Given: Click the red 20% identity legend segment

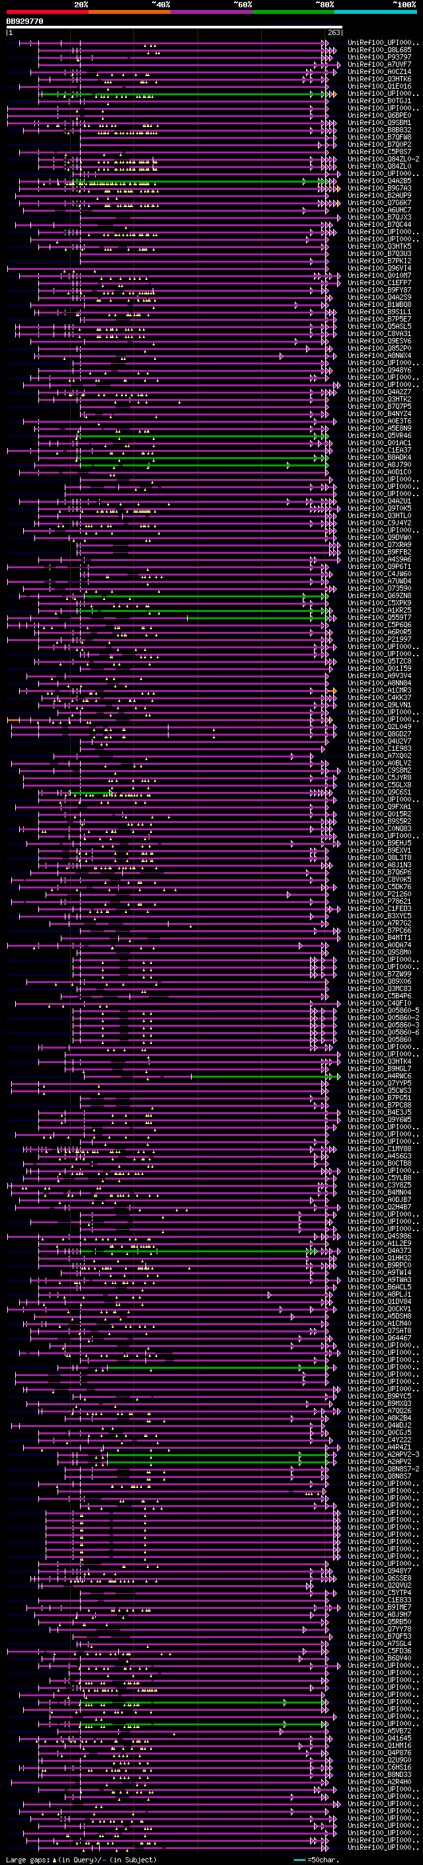Looking at the screenshot, I should (x=48, y=13).
